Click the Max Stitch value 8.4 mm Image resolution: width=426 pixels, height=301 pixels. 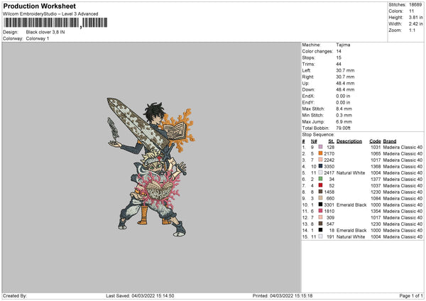tap(344, 109)
